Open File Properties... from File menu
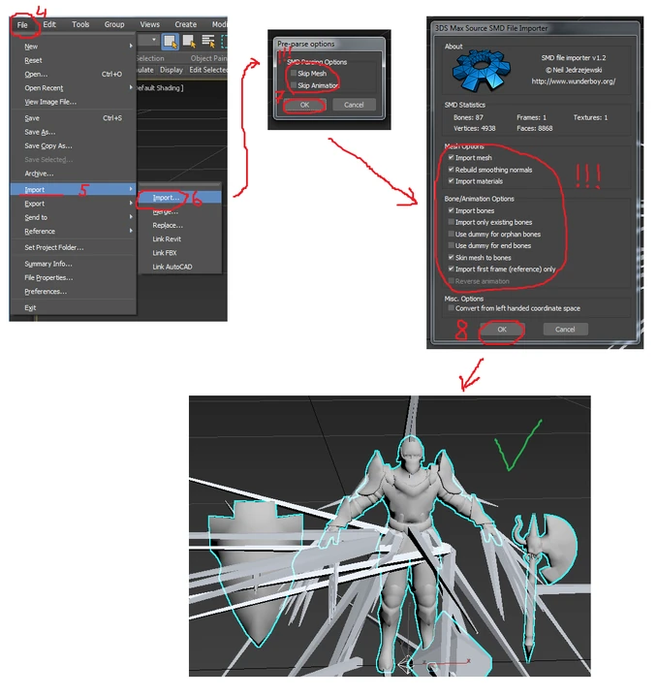Viewport: 657px width, 696px height. click(x=48, y=278)
